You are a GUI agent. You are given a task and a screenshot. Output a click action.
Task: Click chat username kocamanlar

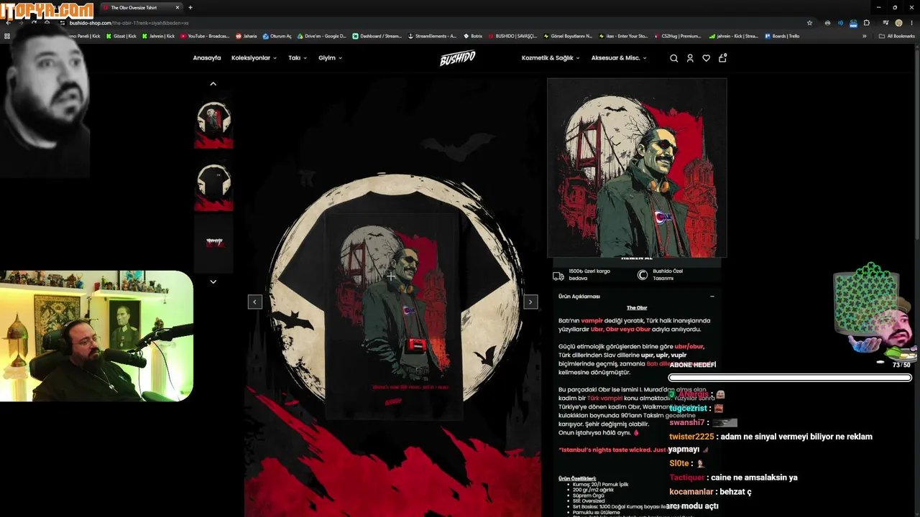pyautogui.click(x=691, y=492)
